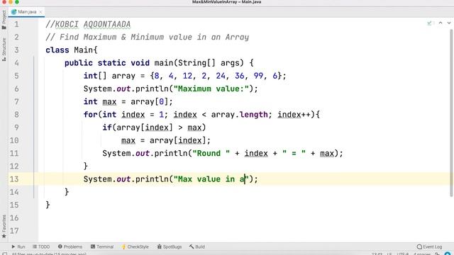Click the editor vertical scrollbar
This screenshot has height=255, width=454.
point(451,113)
